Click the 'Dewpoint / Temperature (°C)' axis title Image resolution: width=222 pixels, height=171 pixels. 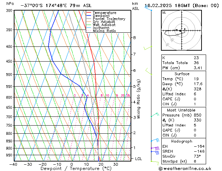point(71,169)
